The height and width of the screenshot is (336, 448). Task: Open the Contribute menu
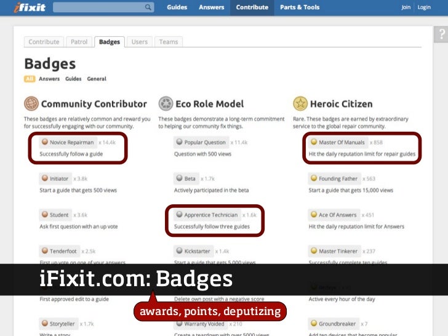click(x=252, y=7)
